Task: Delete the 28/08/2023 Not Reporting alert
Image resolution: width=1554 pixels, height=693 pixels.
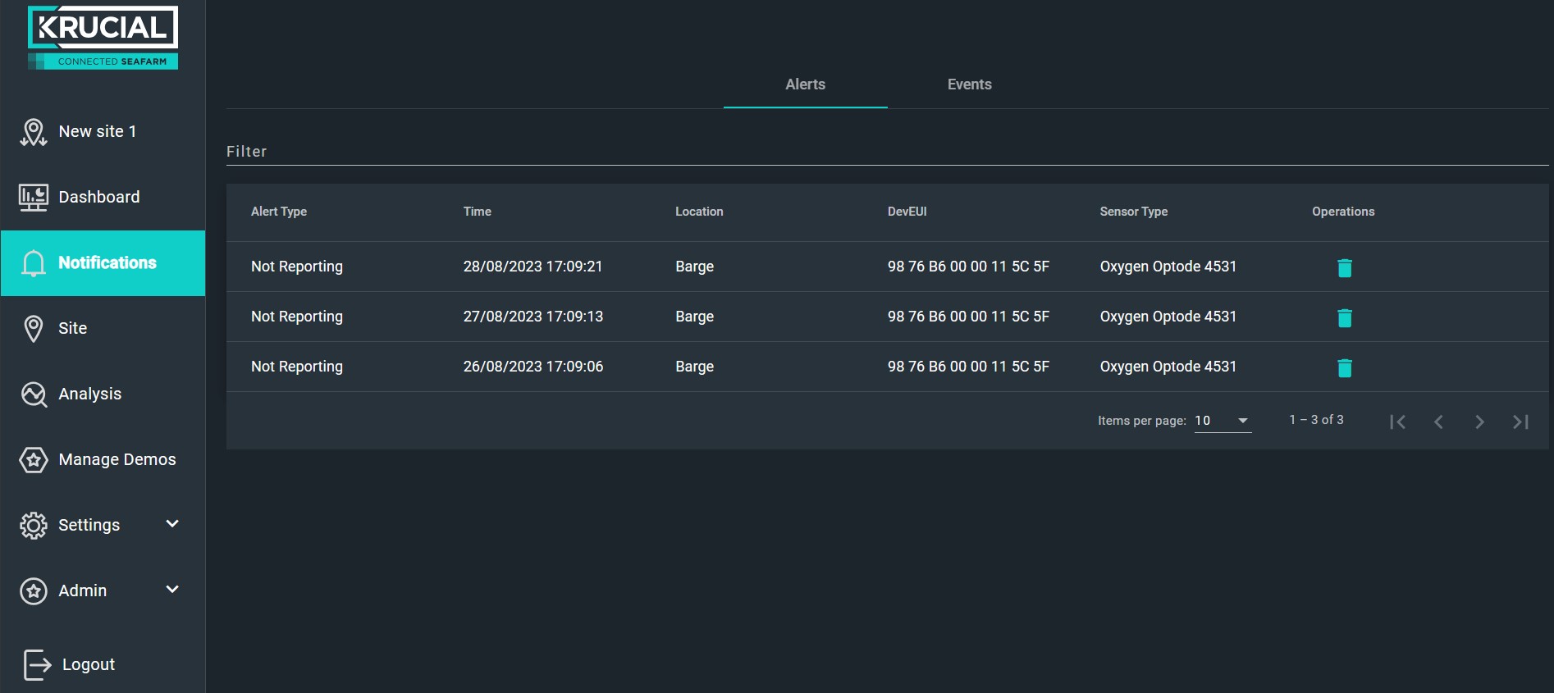Action: click(1344, 267)
